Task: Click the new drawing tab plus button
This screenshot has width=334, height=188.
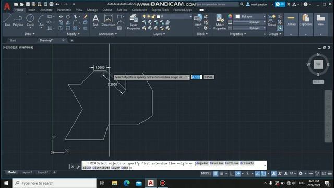Action: pos(72,40)
